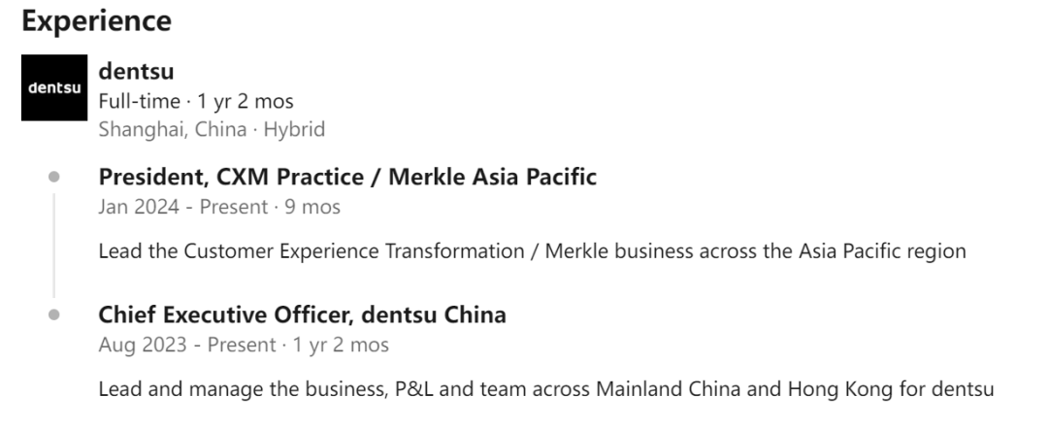Screen dimensions: 1048x430
Task: Click the company total tenure 1 yr 2 mos
Action: 246,101
